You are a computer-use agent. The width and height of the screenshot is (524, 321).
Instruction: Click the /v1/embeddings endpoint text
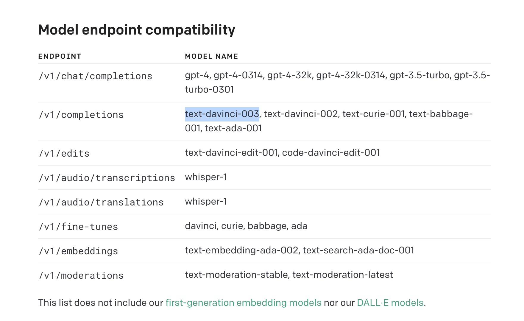click(78, 251)
